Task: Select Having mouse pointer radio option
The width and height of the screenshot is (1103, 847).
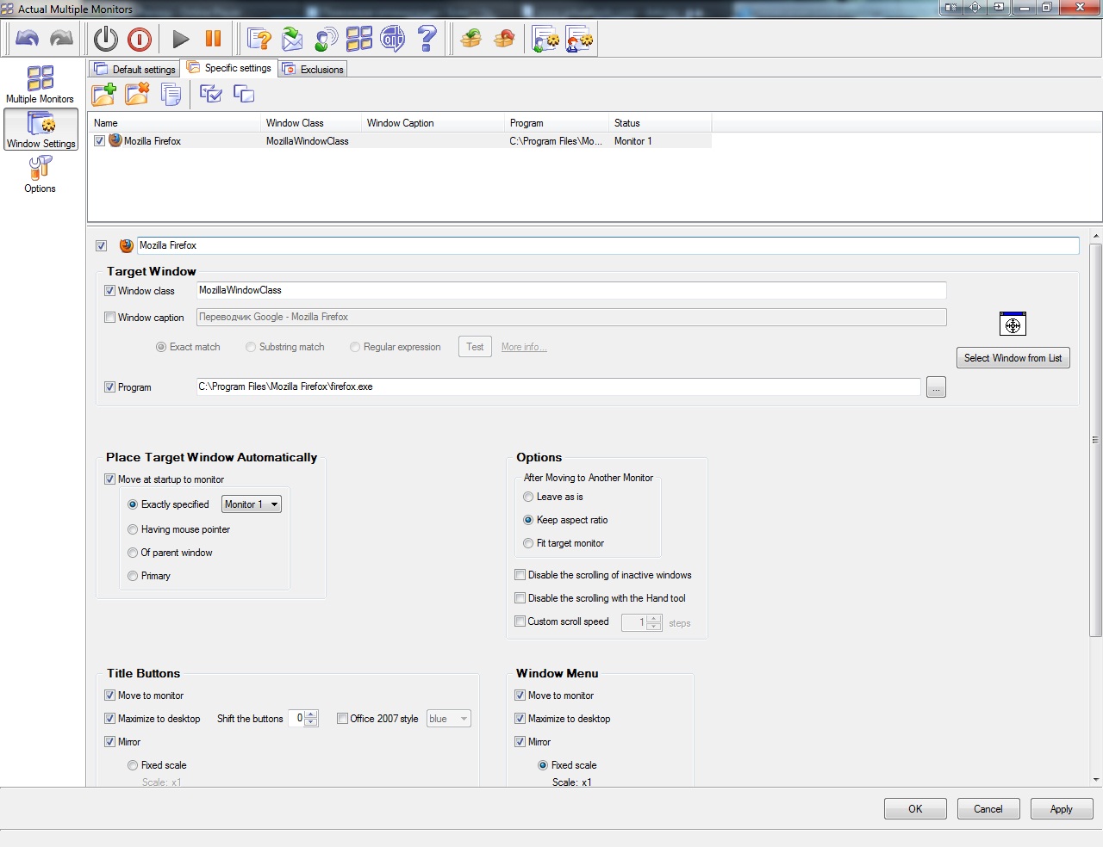Action: [x=133, y=529]
